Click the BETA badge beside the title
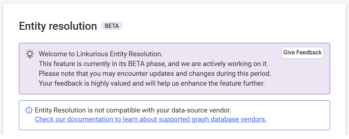 112,26
